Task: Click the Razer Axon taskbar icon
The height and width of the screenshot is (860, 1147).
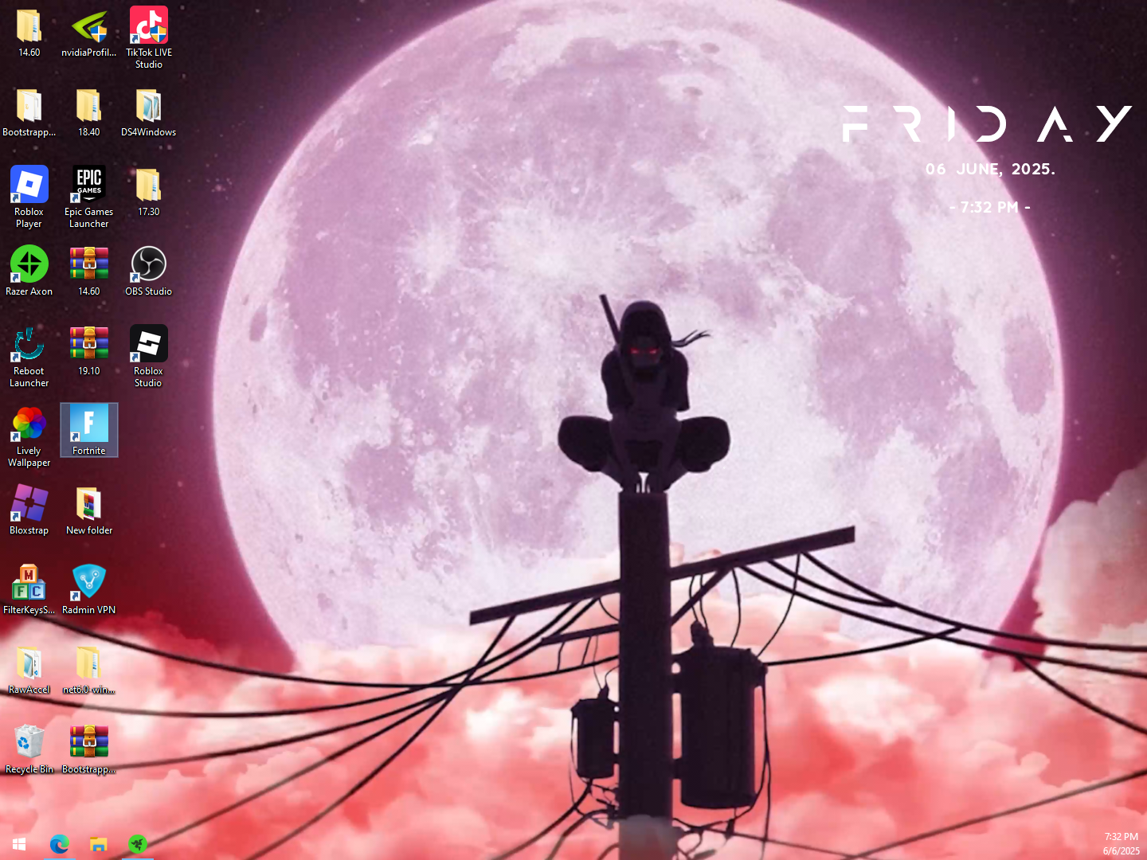Action: tap(138, 844)
